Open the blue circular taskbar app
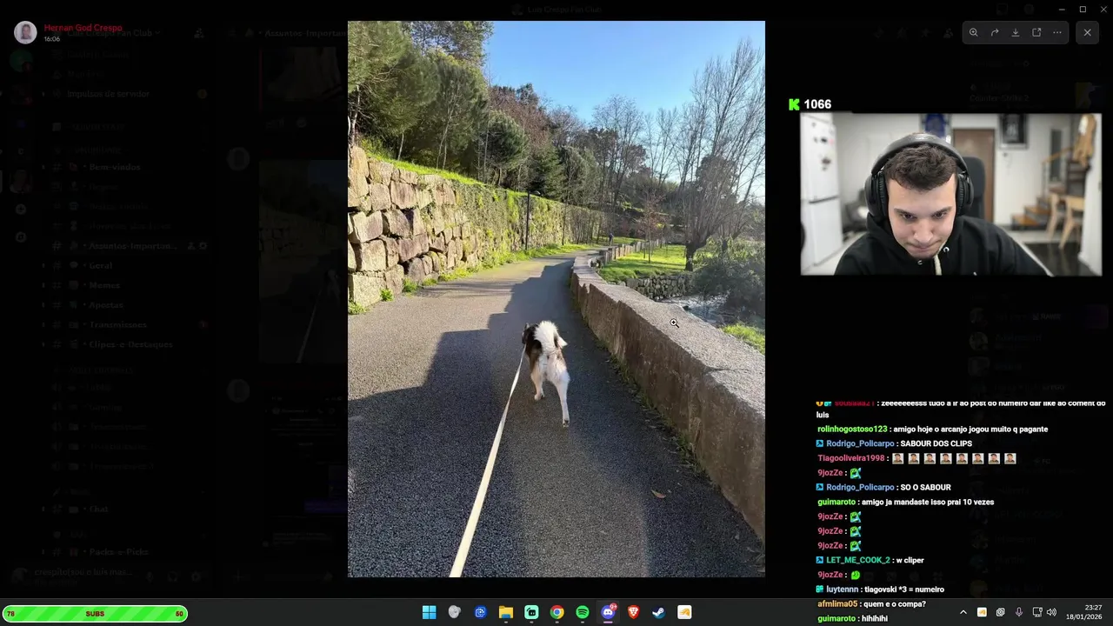Image resolution: width=1113 pixels, height=626 pixels. coord(480,613)
